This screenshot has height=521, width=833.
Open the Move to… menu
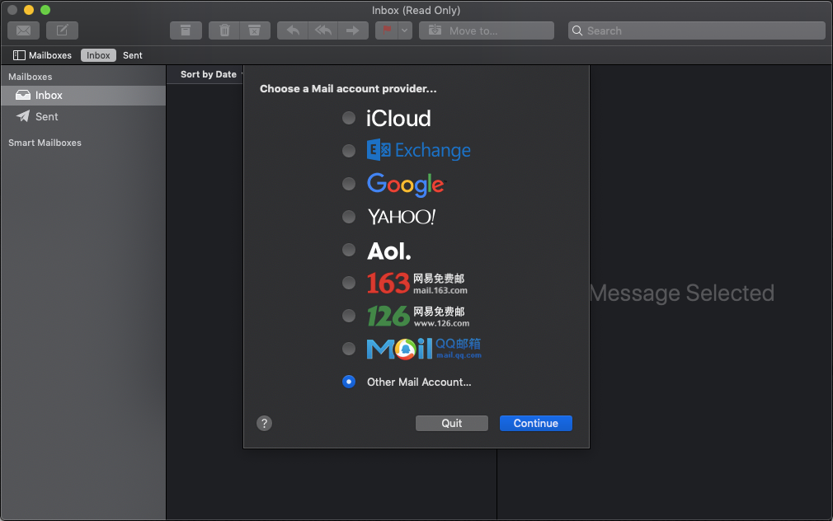tap(486, 31)
